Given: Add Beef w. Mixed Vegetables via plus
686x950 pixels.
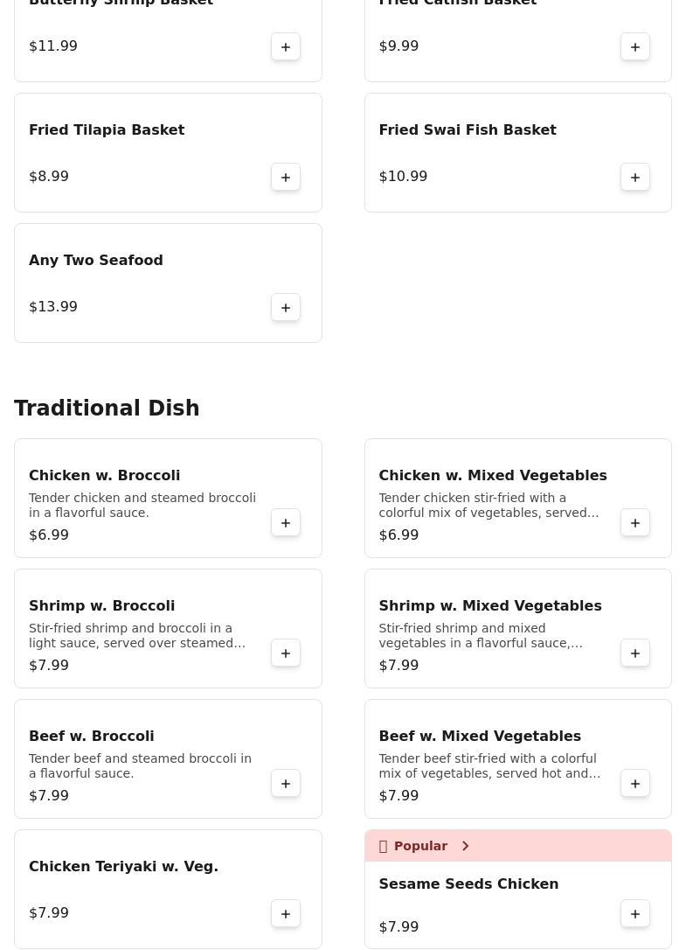Looking at the screenshot, I should (x=635, y=783).
